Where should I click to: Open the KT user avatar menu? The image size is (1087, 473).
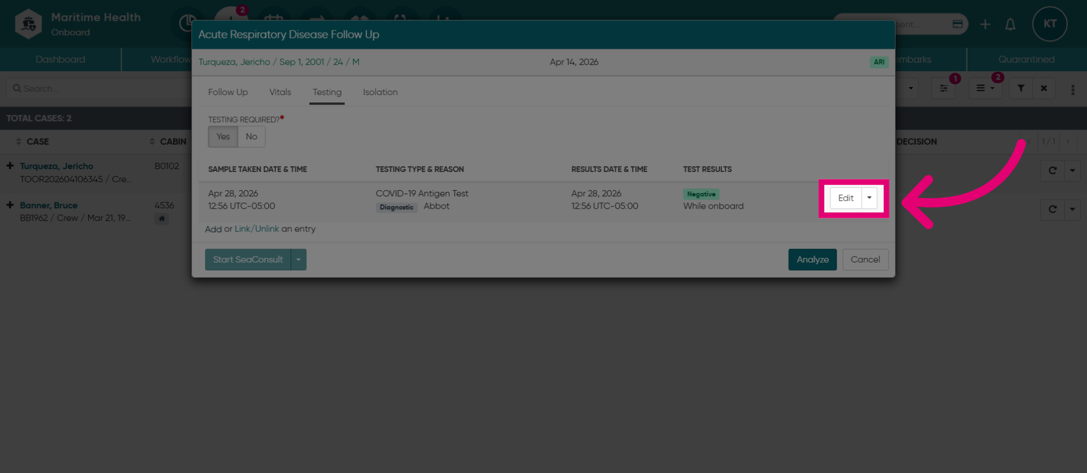pos(1050,24)
